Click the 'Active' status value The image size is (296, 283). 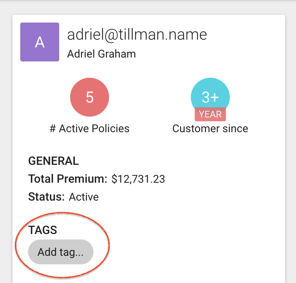(x=84, y=197)
